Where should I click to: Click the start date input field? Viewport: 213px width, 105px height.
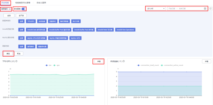[172, 9]
